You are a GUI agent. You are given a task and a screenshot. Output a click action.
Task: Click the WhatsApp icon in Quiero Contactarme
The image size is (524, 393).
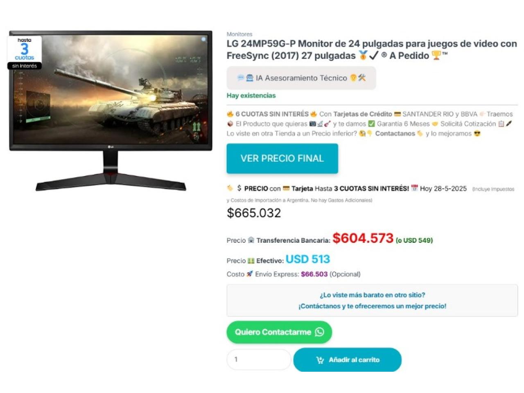tap(320, 332)
